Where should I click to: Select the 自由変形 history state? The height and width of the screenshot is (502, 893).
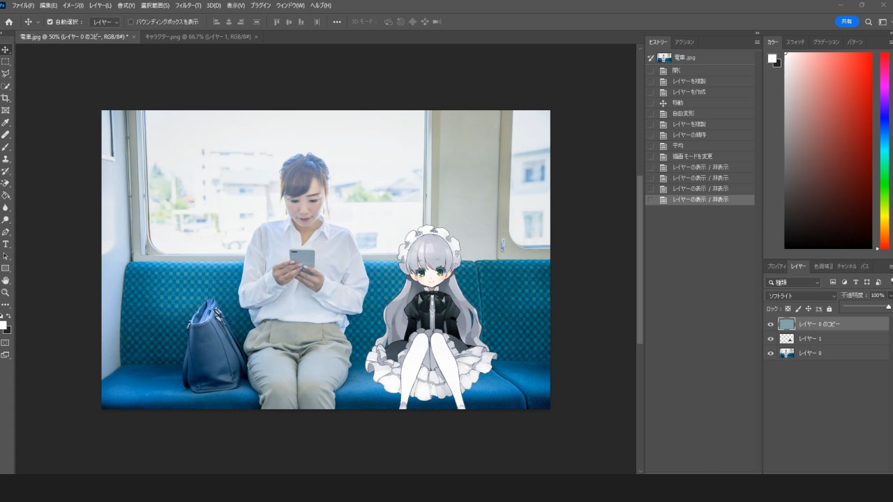[700, 113]
